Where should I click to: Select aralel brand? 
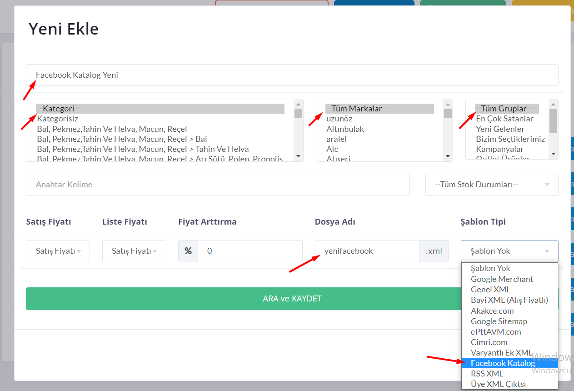379,139
